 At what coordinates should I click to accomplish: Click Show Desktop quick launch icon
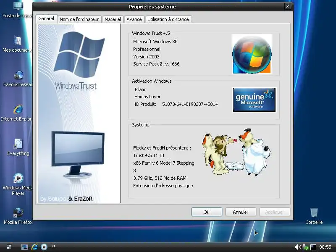point(25,247)
